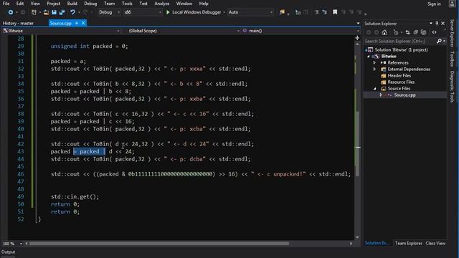Select the Header Files folder
The image size is (459, 258).
399,75
